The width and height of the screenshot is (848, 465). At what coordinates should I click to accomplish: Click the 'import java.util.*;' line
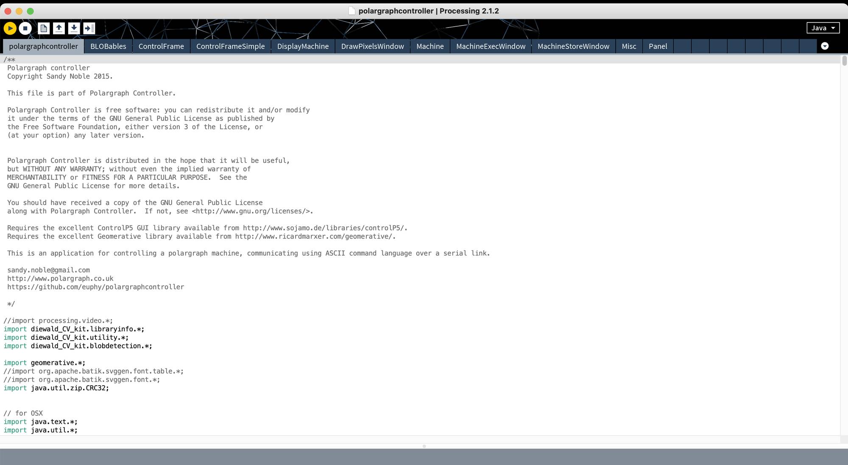point(40,430)
